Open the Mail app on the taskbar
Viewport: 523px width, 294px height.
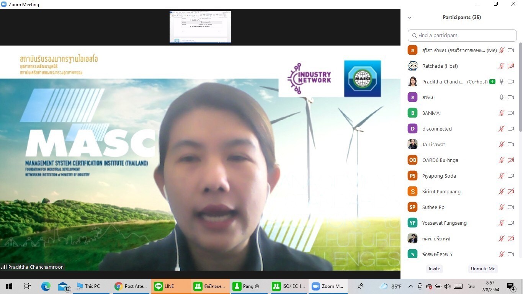[64, 286]
